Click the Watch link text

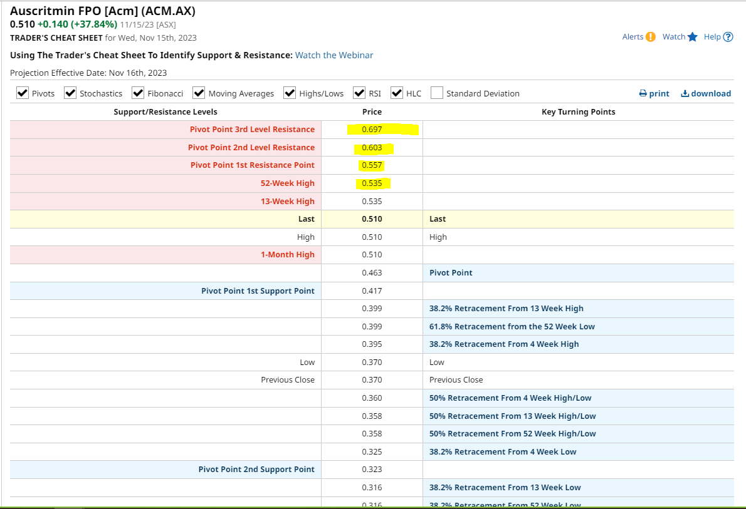click(674, 36)
